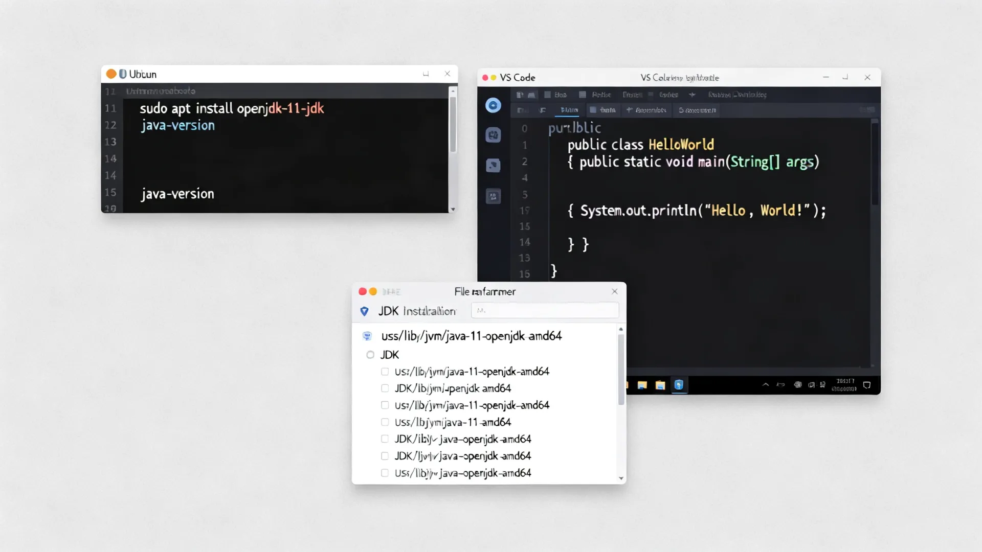
Task: Check the last checkbox at the bottom of the JDK list
Action: pyautogui.click(x=385, y=473)
